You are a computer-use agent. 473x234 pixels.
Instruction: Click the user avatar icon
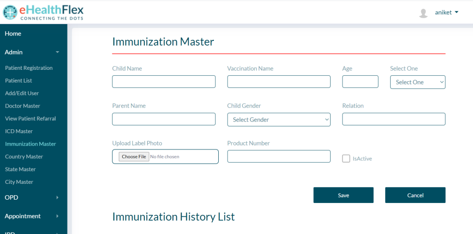[423, 13]
